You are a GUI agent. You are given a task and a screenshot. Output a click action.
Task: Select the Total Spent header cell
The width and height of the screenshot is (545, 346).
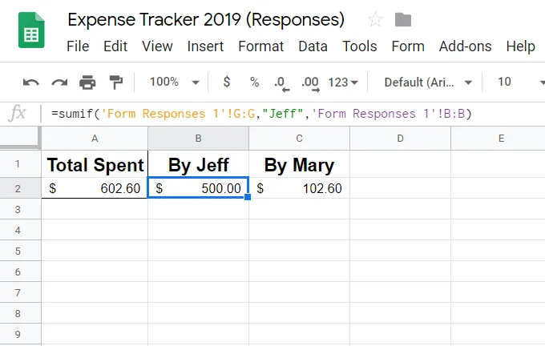[95, 166]
